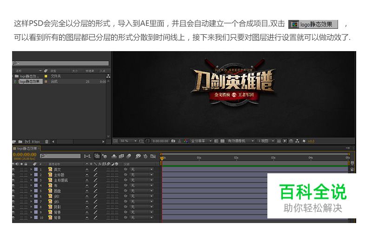Toggle the transparency grid icon in viewer
Screen dimensions: 372x230
(222, 141)
